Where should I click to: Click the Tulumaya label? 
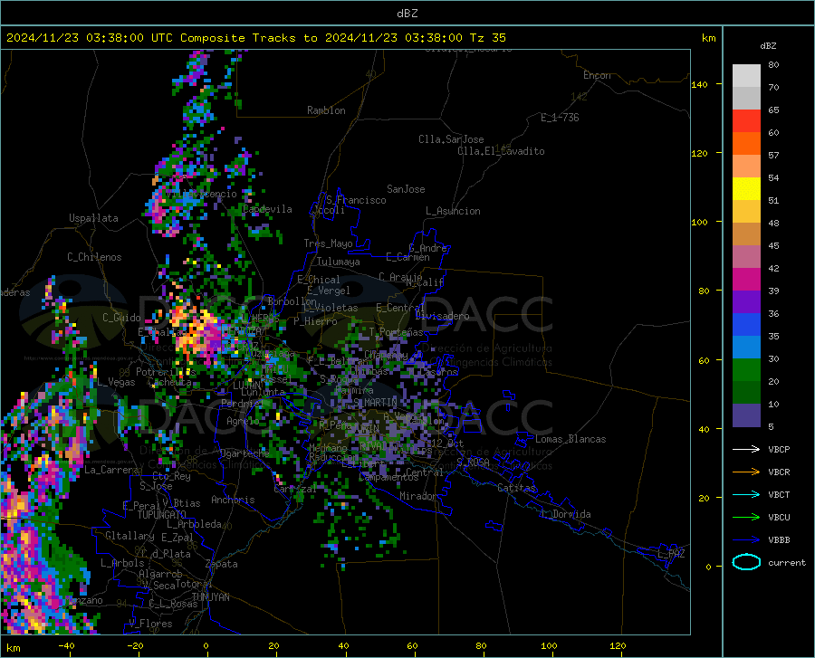click(x=339, y=262)
